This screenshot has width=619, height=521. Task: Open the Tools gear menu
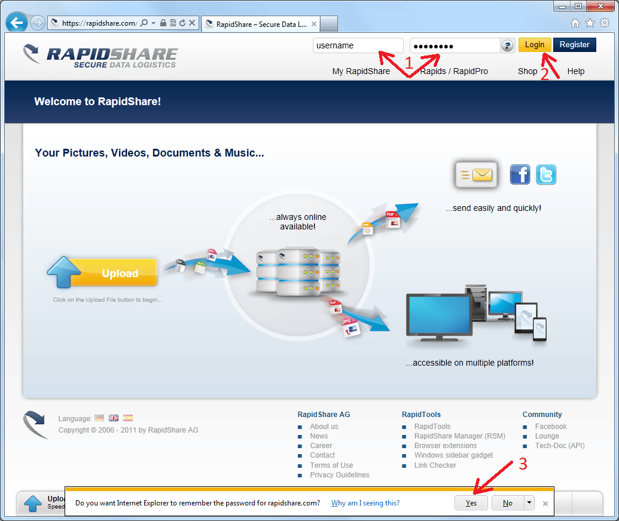pos(605,23)
